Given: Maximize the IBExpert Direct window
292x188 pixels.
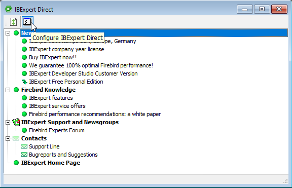Looking at the screenshot, I should 262,9.
